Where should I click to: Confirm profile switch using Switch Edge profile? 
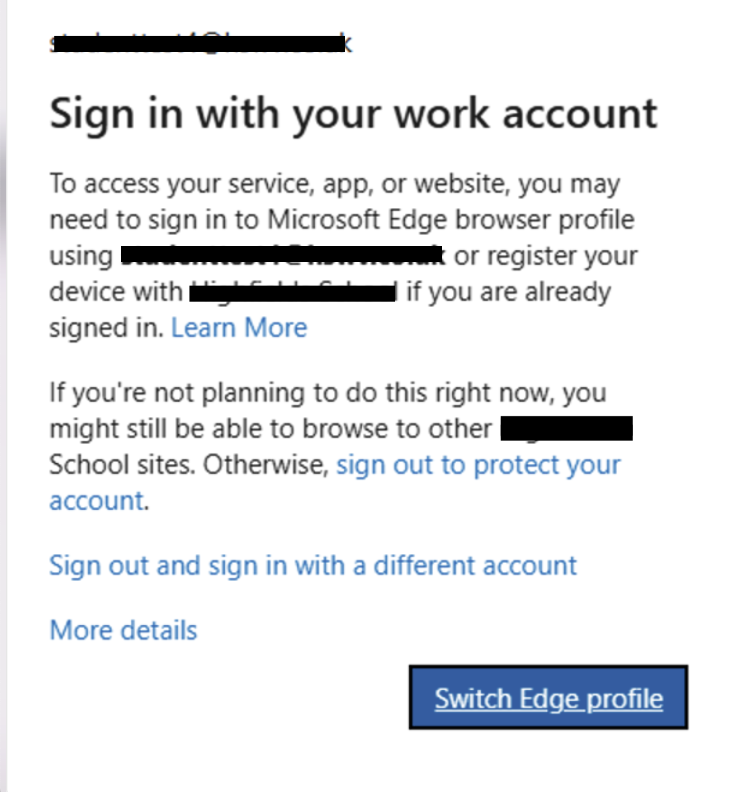[548, 698]
